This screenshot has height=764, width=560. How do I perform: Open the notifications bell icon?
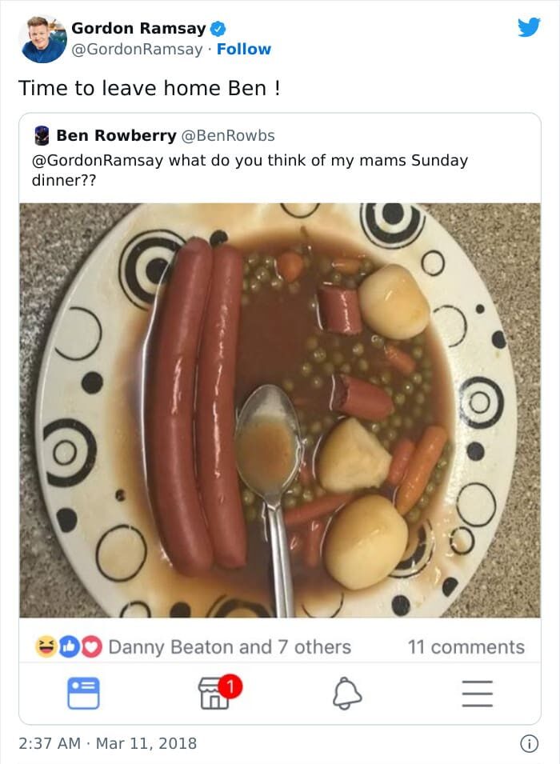346,692
